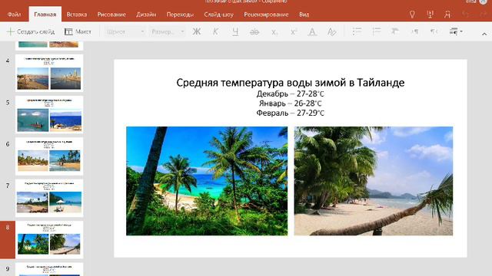
Task: Open the Файл menu
Action: [14, 15]
